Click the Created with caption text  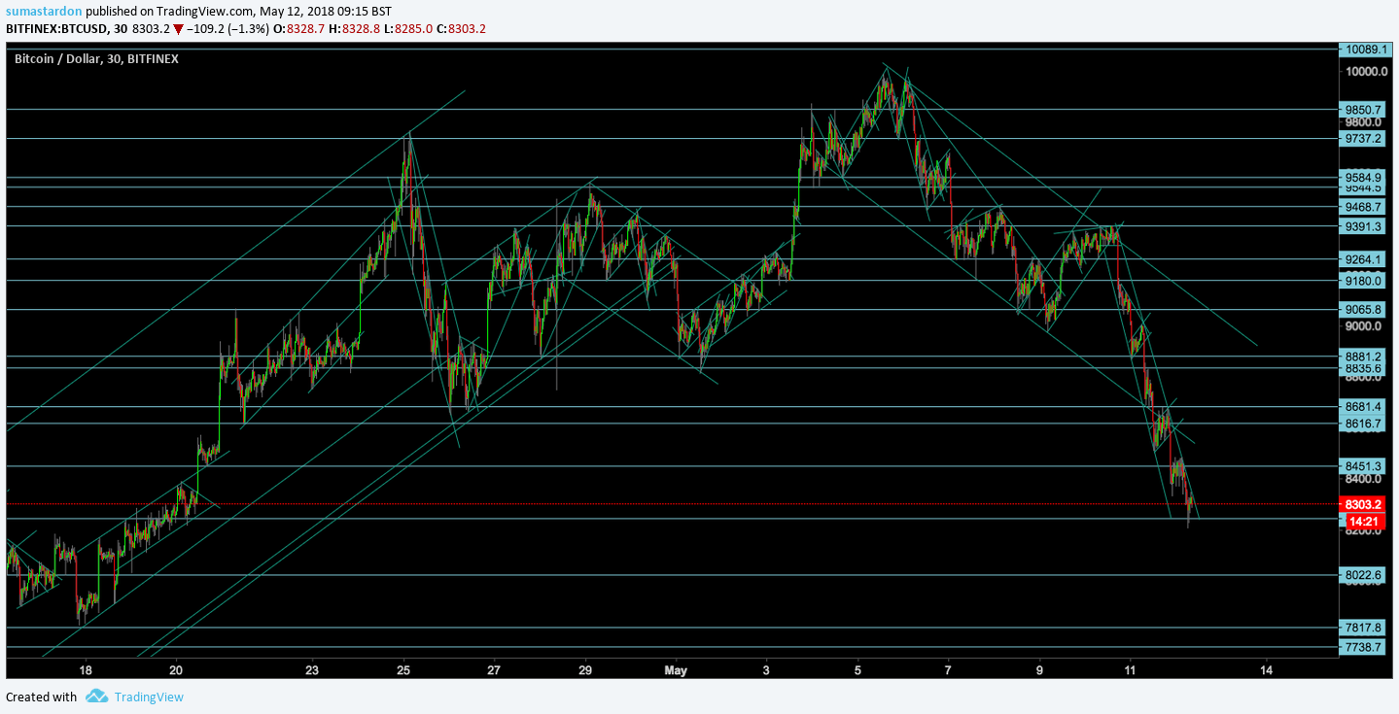41,697
